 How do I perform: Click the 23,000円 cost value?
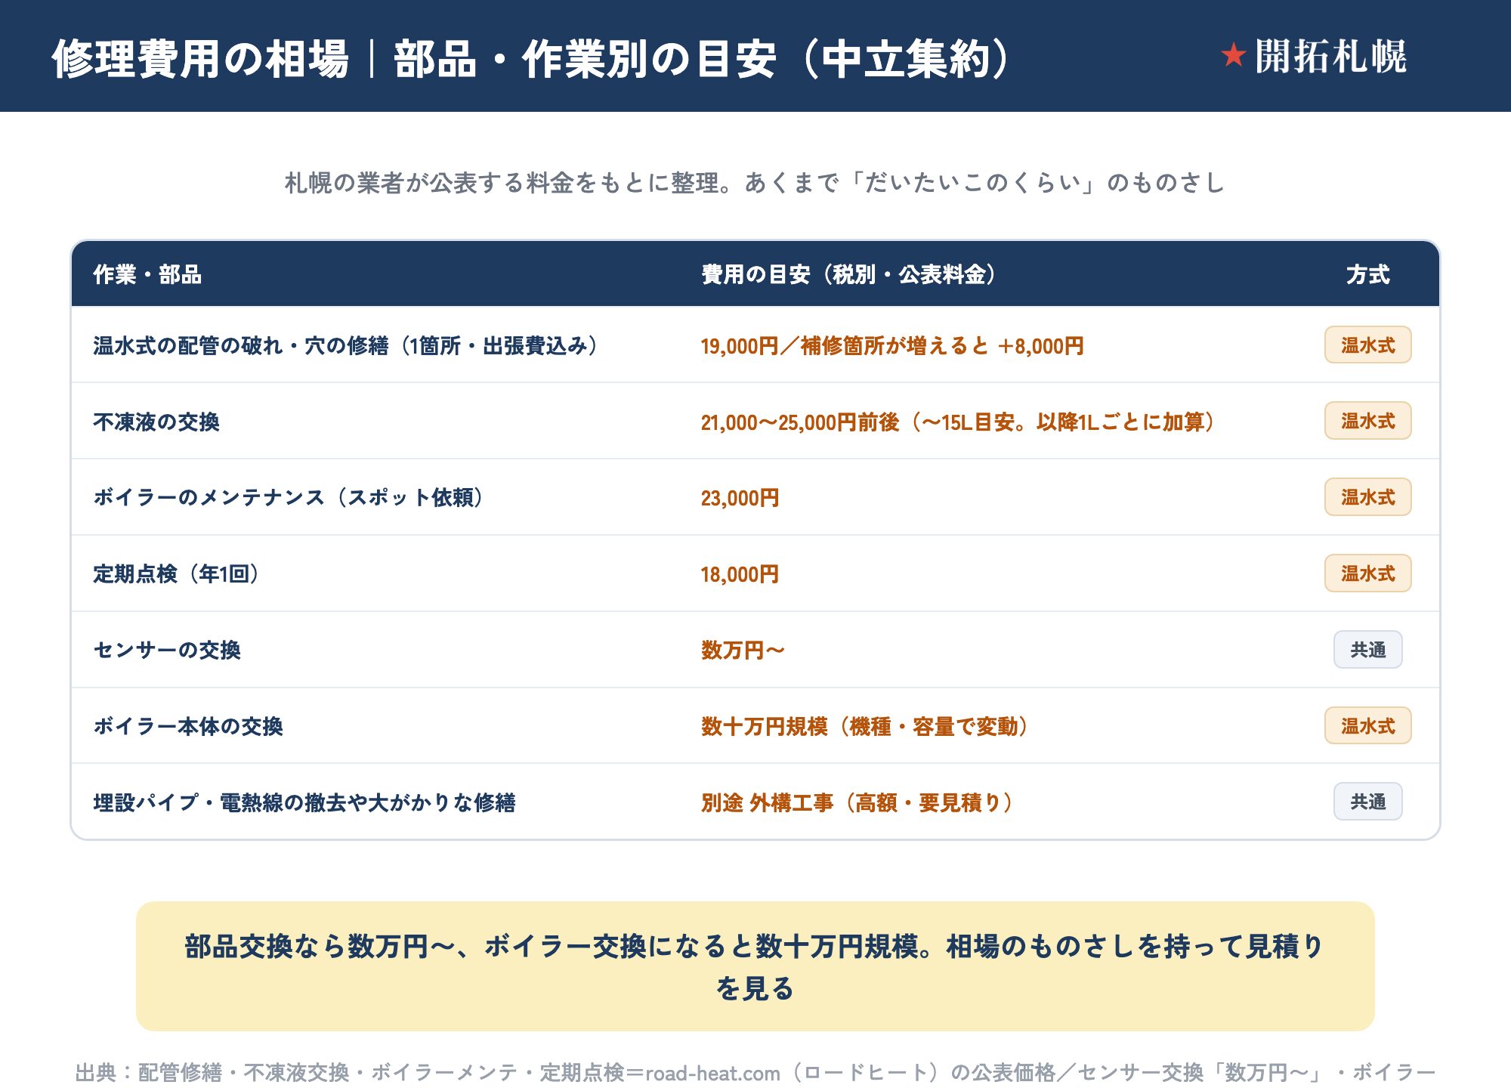[x=740, y=498]
